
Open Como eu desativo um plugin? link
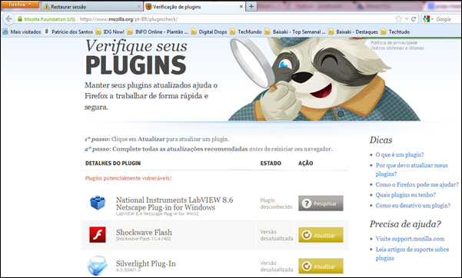point(413,205)
